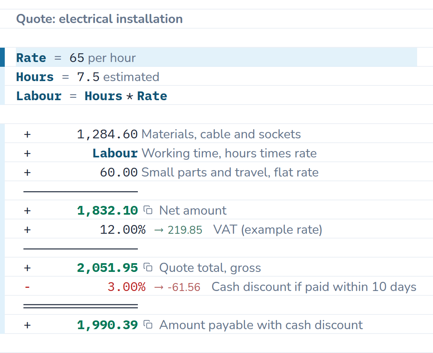Click 'Quote total, gross' label
Image resolution: width=433 pixels, height=353 pixels.
click(x=210, y=268)
